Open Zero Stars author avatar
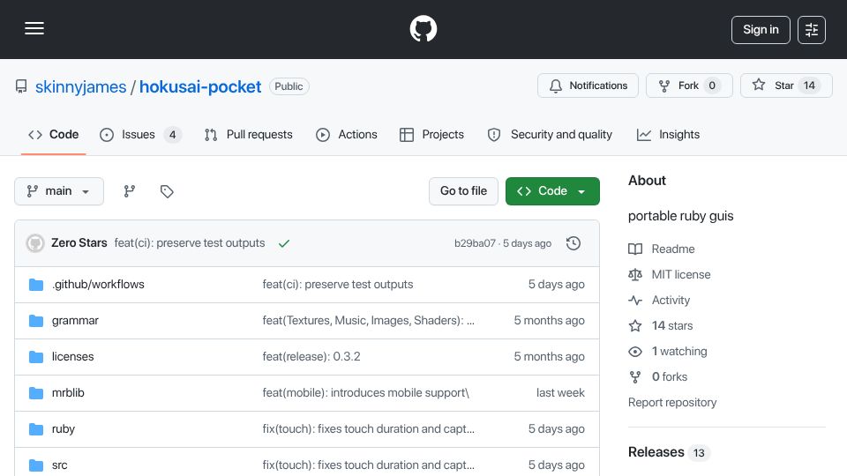The image size is (847, 476). pos(35,243)
